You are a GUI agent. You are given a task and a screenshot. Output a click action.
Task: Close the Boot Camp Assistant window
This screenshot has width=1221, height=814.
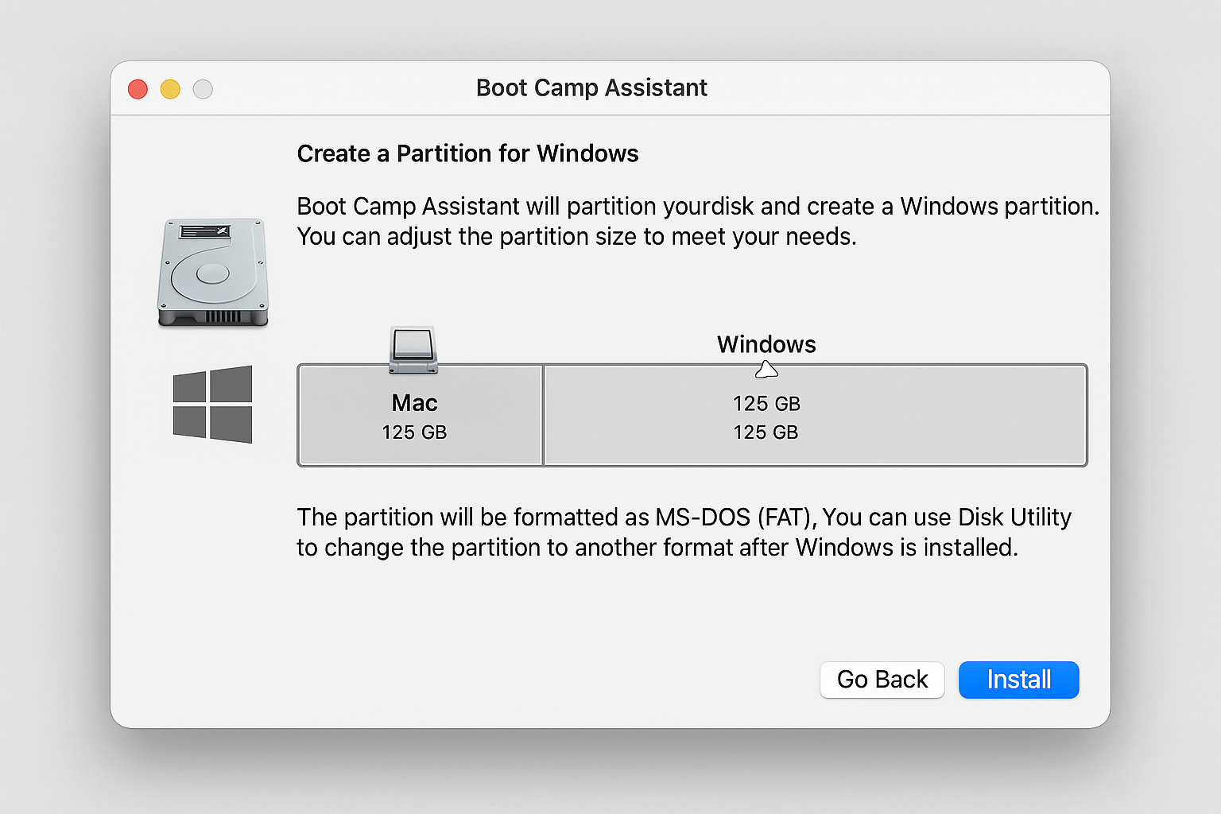coord(138,89)
